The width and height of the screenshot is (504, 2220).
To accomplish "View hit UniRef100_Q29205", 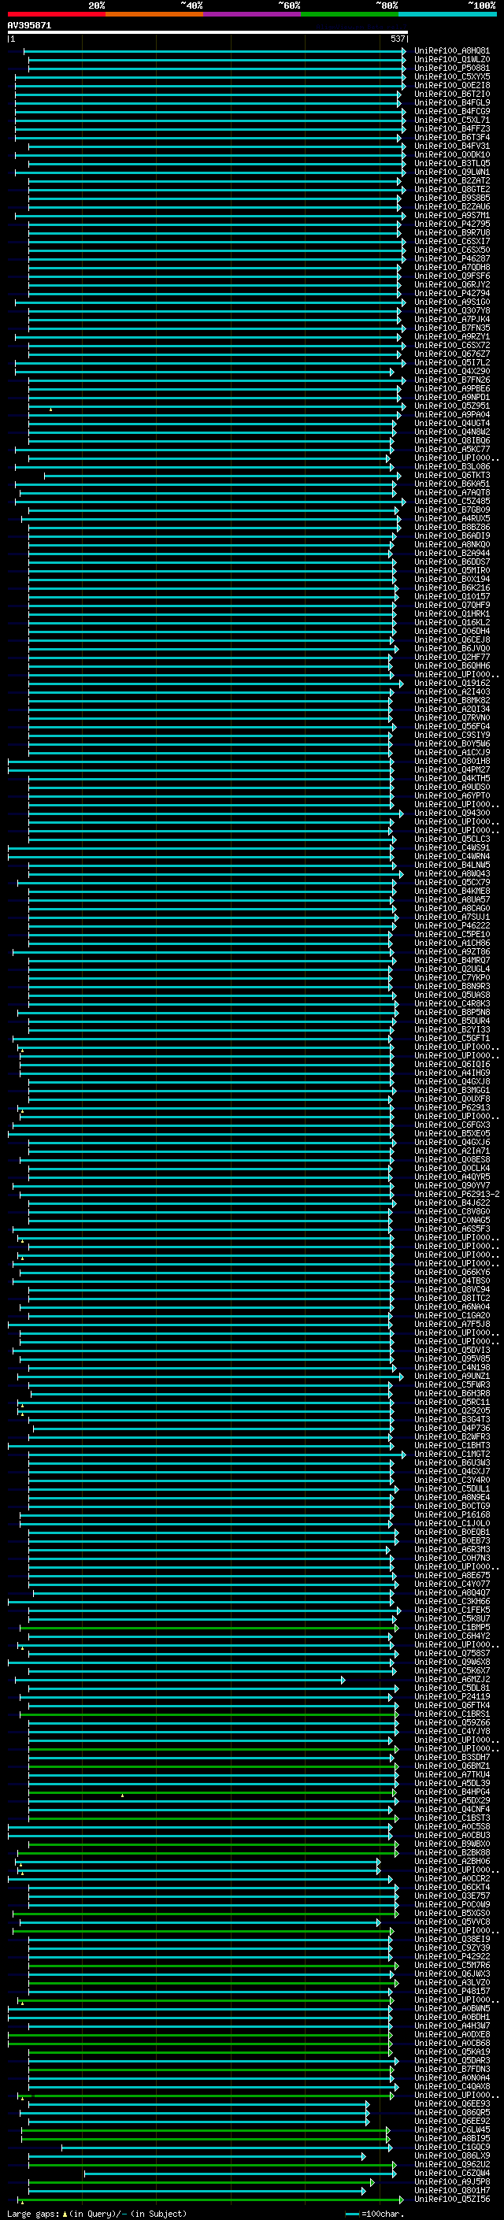I will pyautogui.click(x=452, y=1412).
